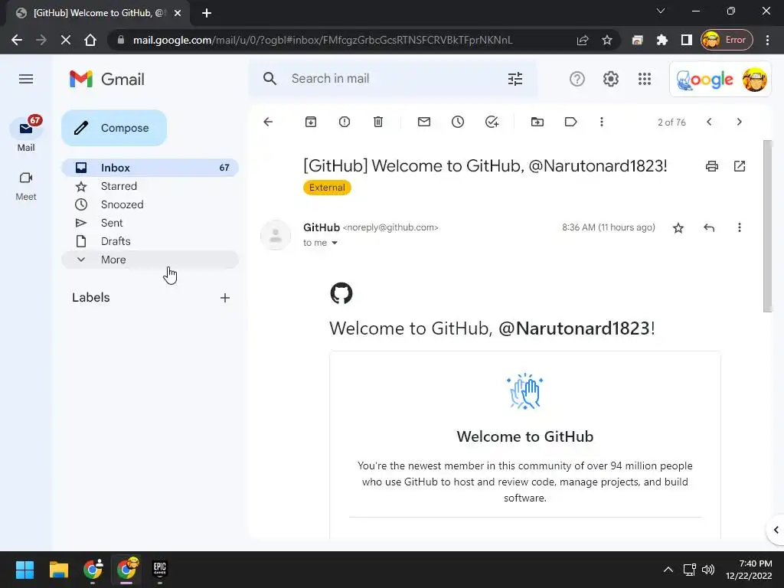Go to the older email arrow
784x588 pixels.
[x=739, y=122]
